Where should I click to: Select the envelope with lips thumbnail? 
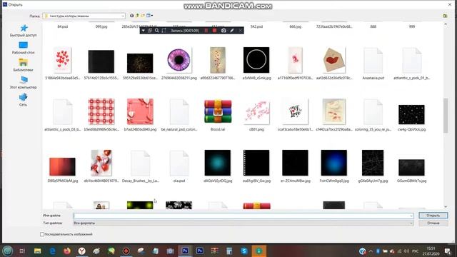pos(334,60)
